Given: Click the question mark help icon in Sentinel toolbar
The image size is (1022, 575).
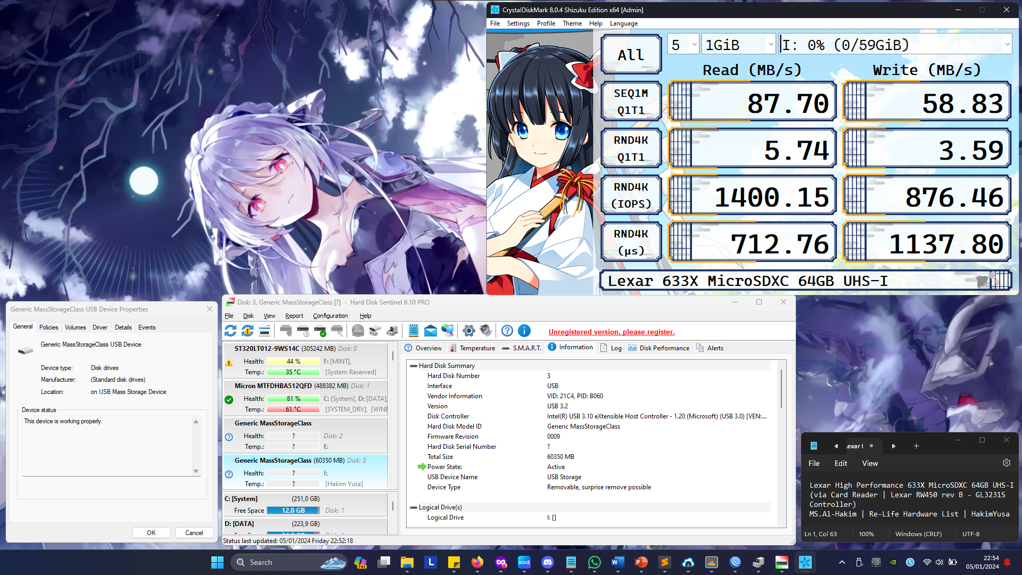Looking at the screenshot, I should coord(507,331).
